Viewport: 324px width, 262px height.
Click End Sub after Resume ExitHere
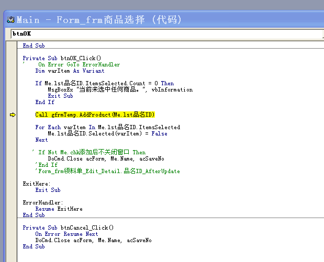point(33,215)
